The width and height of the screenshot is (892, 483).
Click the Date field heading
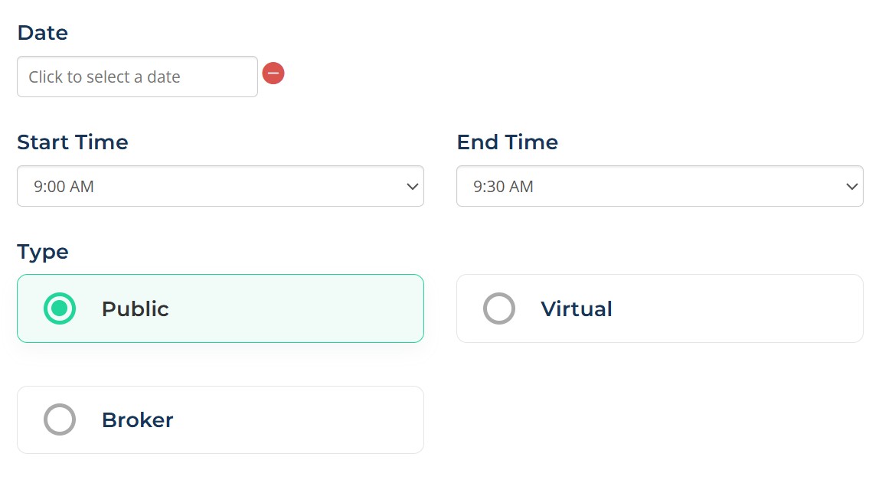pos(43,33)
